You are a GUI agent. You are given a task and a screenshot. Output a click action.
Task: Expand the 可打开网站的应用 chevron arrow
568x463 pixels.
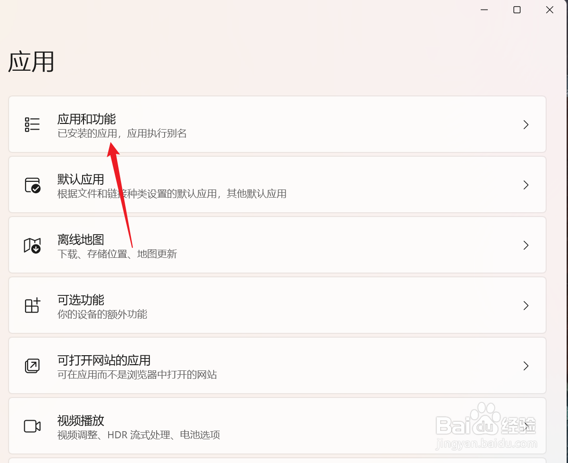click(526, 366)
